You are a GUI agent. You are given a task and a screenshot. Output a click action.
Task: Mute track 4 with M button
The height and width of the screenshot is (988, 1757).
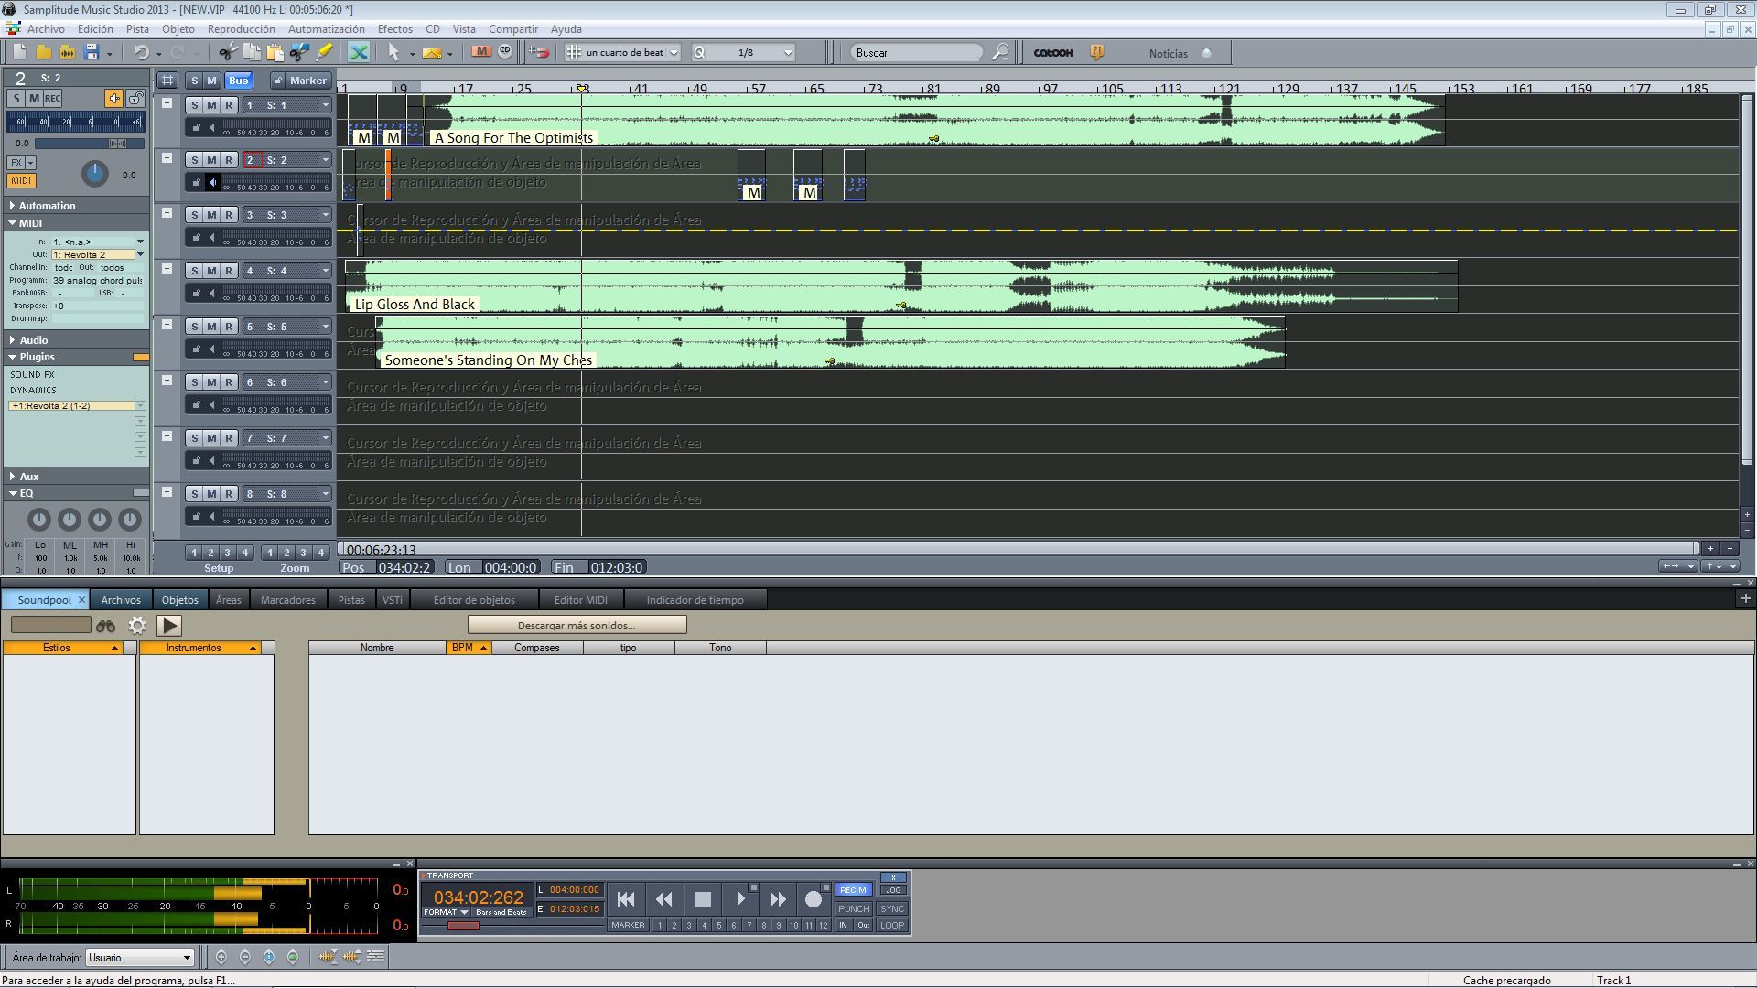(x=211, y=271)
